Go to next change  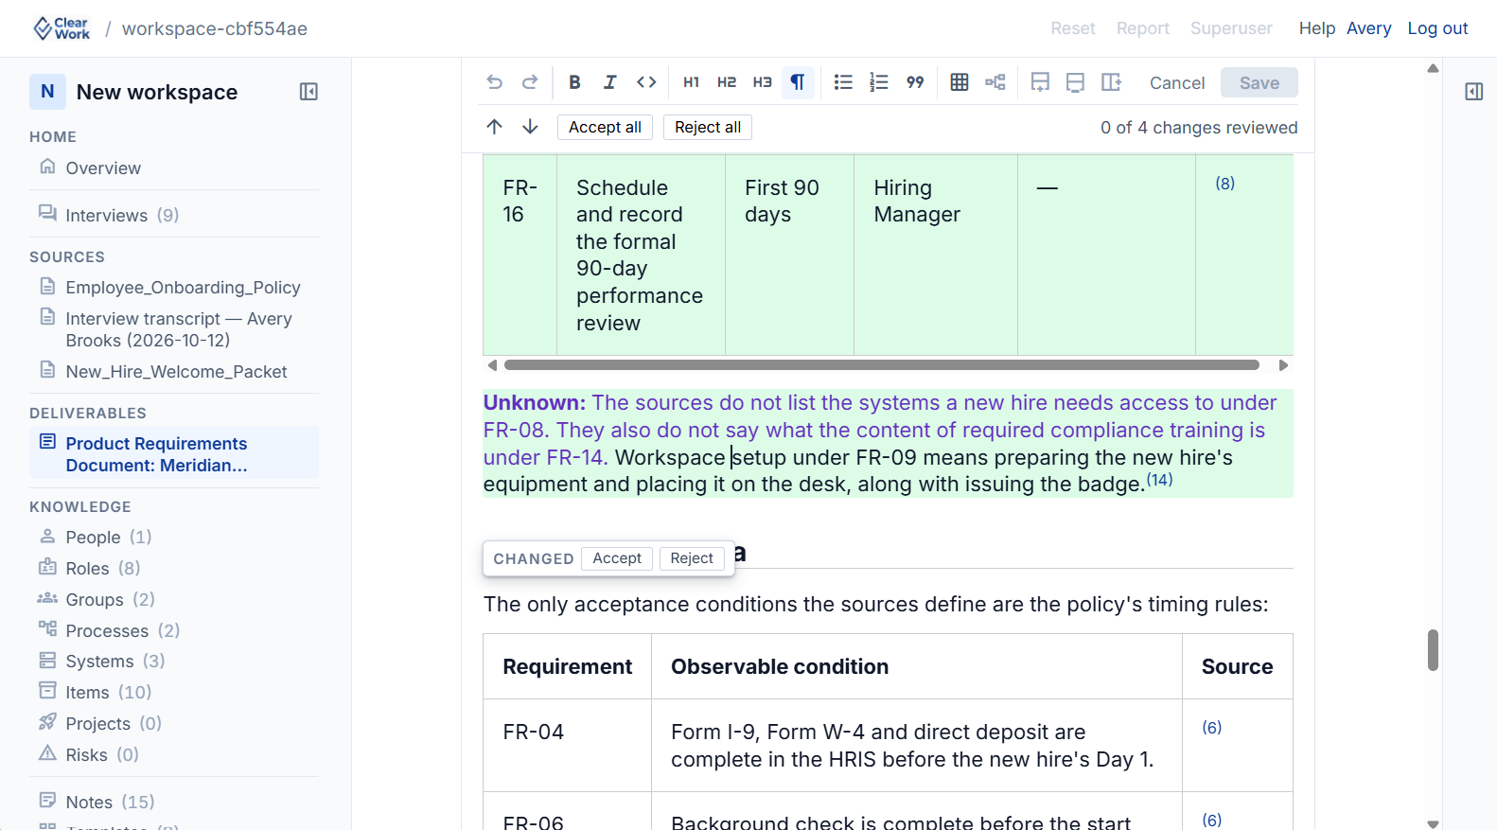point(530,127)
